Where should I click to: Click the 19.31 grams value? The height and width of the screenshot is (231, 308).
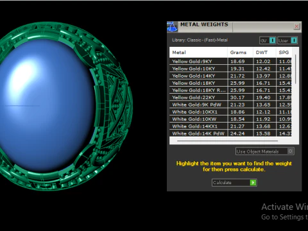pyautogui.click(x=237, y=69)
